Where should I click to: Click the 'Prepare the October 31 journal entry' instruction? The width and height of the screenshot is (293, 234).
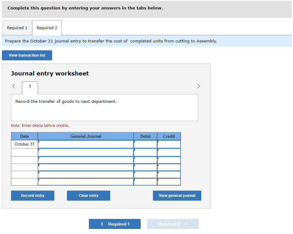111,41
